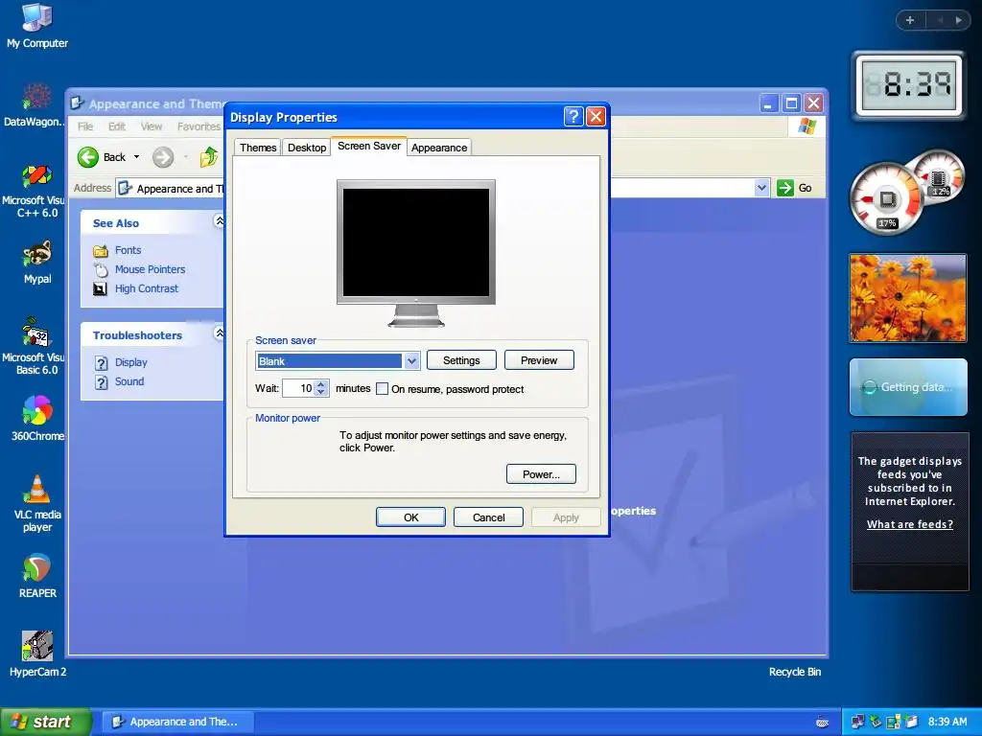The height and width of the screenshot is (736, 982).
Task: Click the address bar page icon
Action: click(x=126, y=189)
